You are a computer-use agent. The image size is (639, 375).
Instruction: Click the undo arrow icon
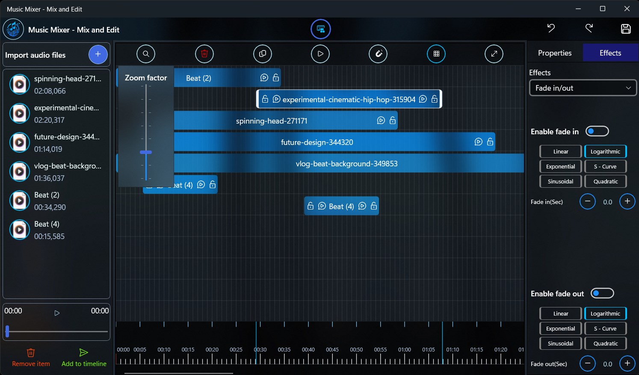[550, 28]
